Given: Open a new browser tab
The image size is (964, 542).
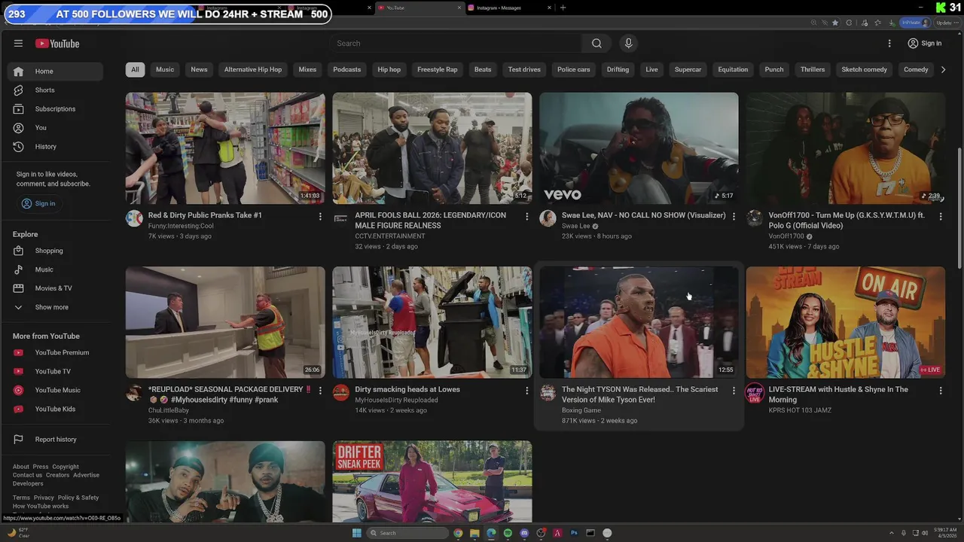Looking at the screenshot, I should [x=563, y=8].
